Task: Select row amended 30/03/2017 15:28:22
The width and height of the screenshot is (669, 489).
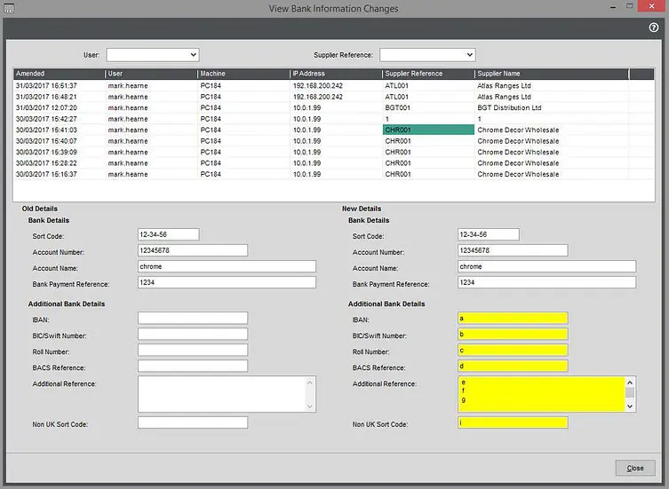Action: (334, 163)
